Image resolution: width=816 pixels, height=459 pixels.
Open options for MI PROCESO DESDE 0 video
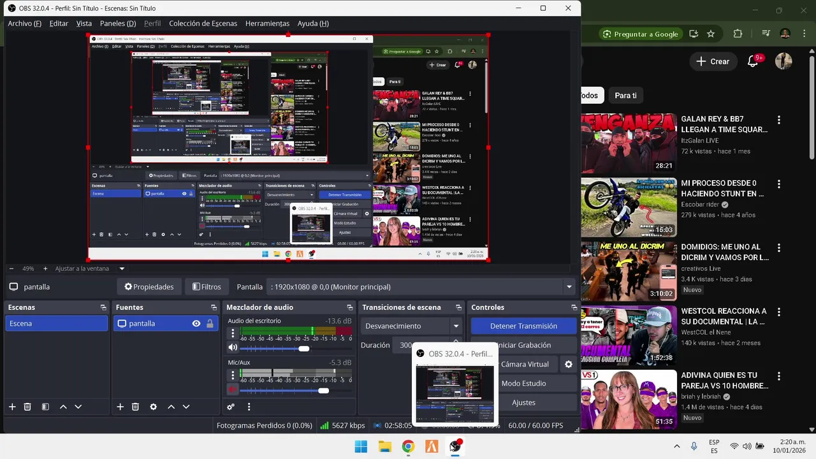[778, 184]
